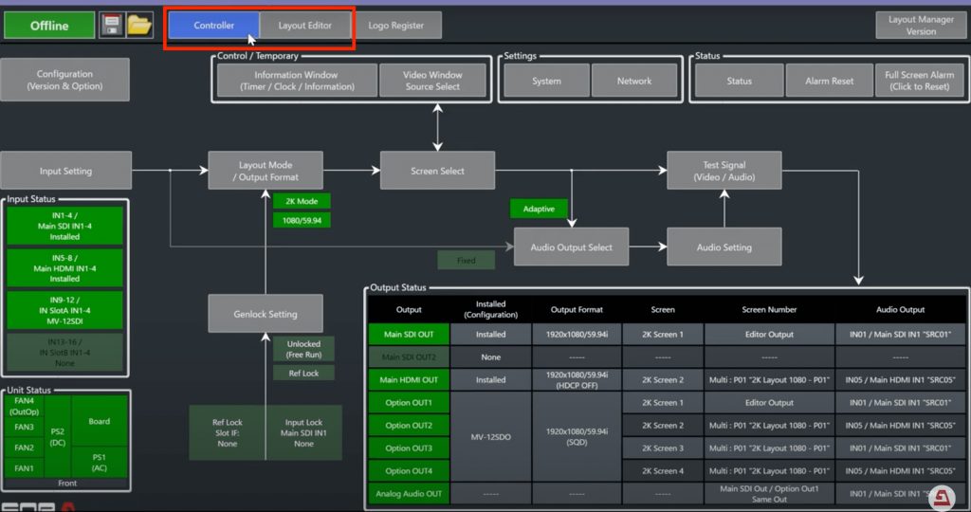Click Full Screen Alarm reset button

tap(920, 81)
